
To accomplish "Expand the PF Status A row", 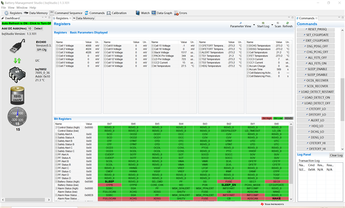I will (56, 158).
